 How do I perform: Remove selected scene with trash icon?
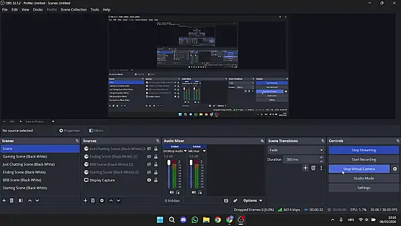(x=11, y=201)
